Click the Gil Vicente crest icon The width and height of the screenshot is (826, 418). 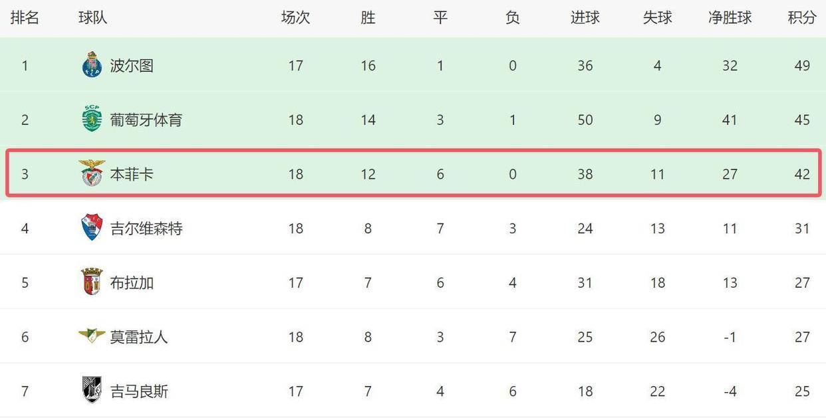[92, 228]
